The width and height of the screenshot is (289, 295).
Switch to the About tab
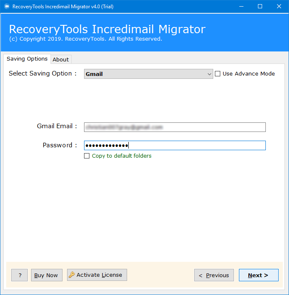60,59
